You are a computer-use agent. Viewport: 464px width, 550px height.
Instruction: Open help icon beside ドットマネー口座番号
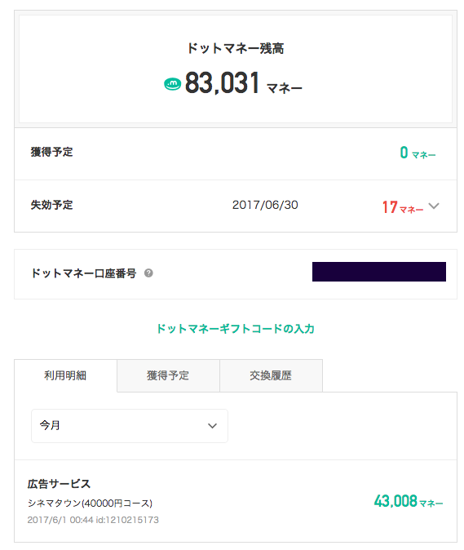point(148,273)
